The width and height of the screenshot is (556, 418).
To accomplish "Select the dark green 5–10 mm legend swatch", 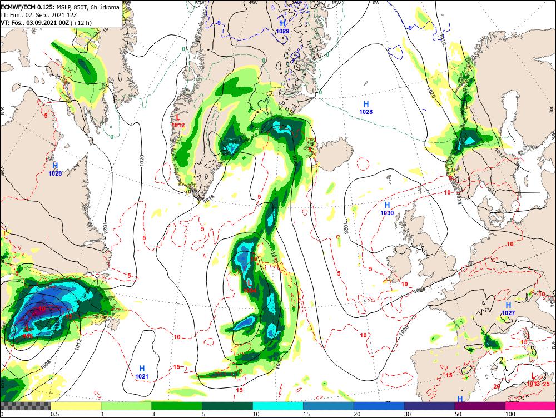I will [227, 406].
